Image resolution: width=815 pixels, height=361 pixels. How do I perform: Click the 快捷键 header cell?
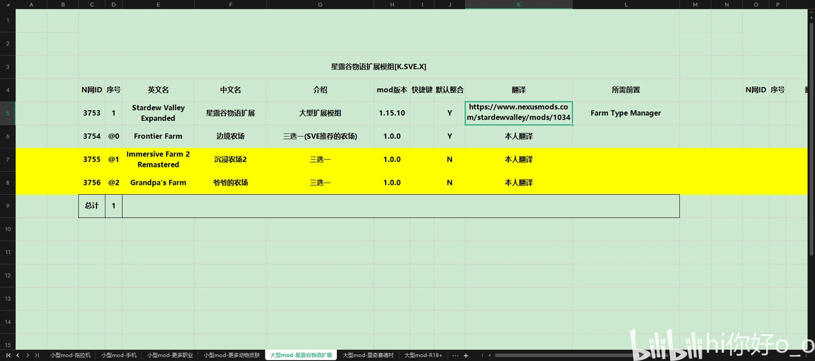click(422, 90)
